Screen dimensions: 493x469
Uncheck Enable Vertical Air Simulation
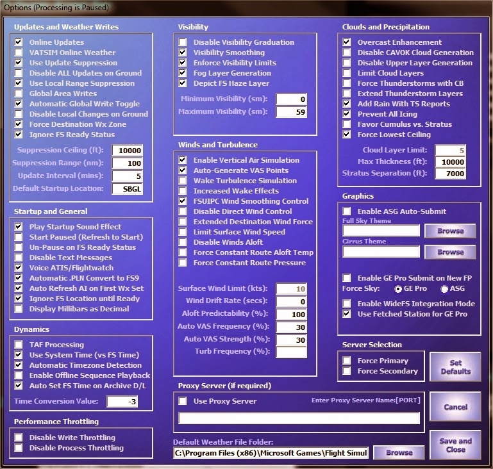(x=182, y=160)
